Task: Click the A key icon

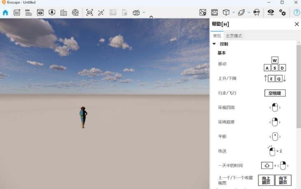Action: tap(267, 68)
